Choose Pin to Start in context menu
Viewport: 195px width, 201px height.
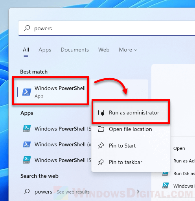click(x=131, y=146)
